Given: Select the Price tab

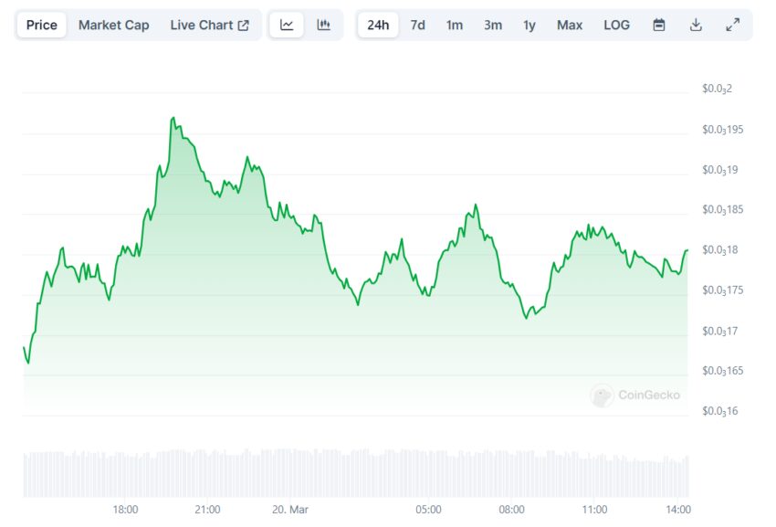Looking at the screenshot, I should pyautogui.click(x=41, y=25).
